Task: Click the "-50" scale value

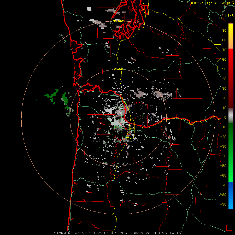Action: 223,166
